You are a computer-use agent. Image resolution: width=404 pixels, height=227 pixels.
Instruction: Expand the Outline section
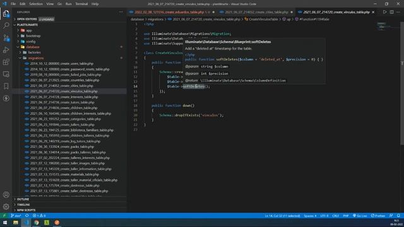(23, 199)
